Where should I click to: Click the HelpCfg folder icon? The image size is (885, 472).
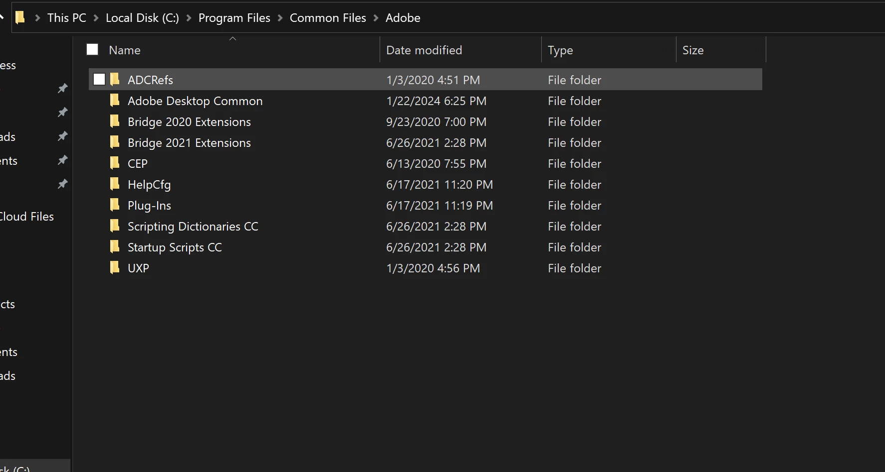click(x=115, y=184)
